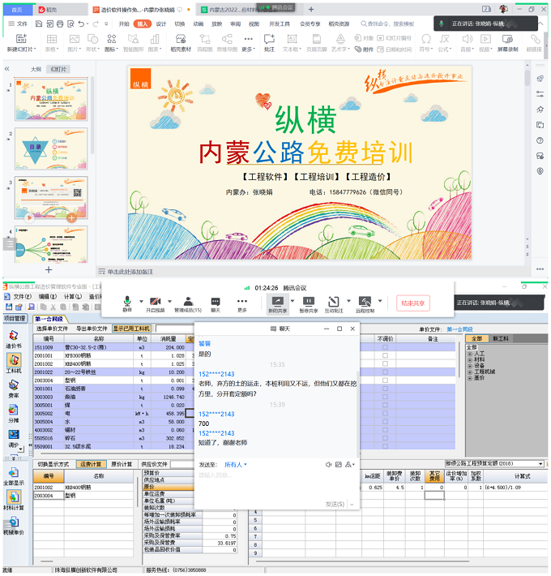Click the undo arrow in WPS toolbar
The width and height of the screenshot is (551, 576).
coord(81,24)
